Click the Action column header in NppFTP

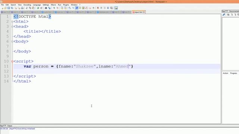pyautogui.click(x=226, y=73)
